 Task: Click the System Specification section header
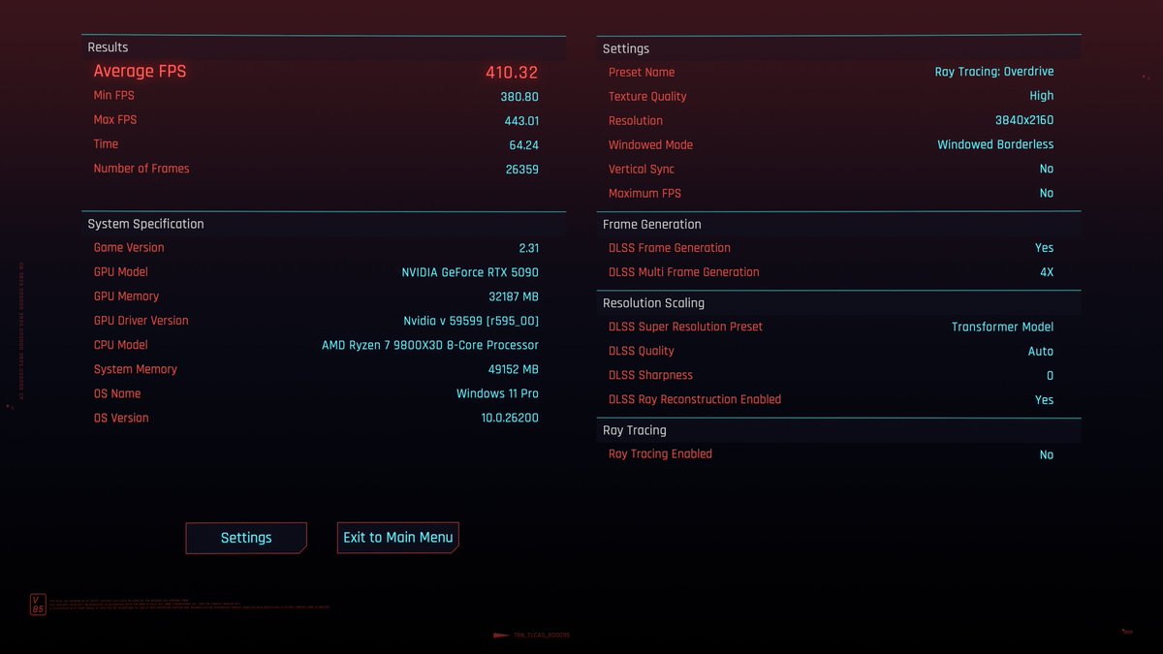click(x=145, y=224)
